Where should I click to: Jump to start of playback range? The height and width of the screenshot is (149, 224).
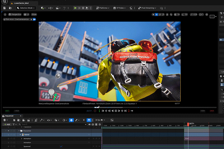(103, 111)
